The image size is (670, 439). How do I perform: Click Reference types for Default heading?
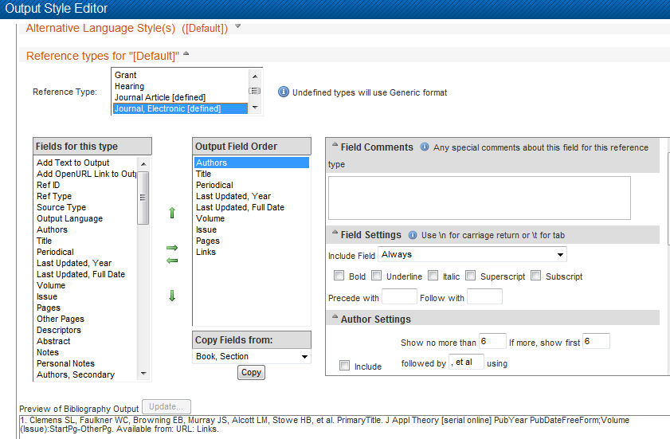tap(103, 56)
